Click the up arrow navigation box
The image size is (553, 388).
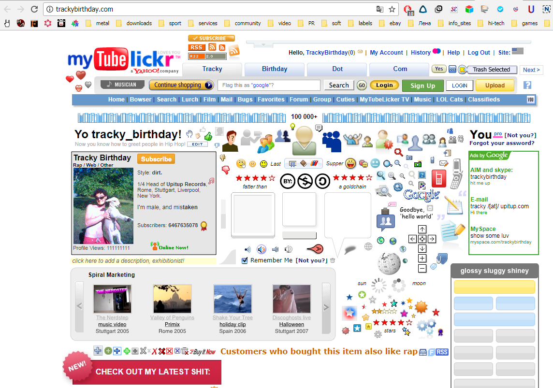click(422, 230)
